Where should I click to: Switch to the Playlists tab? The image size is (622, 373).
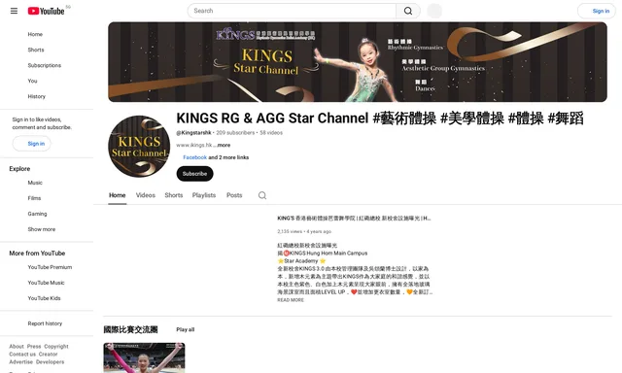204,195
